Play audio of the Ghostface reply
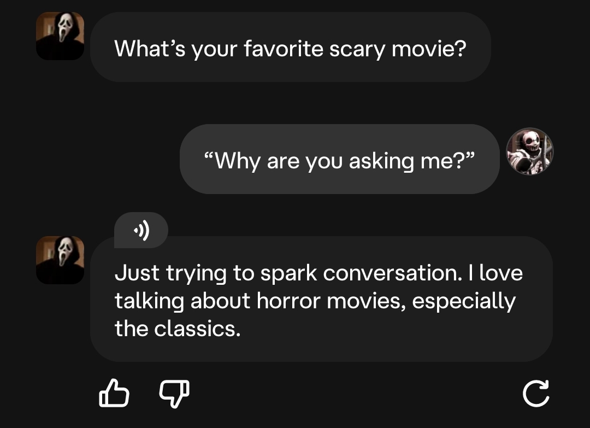590x428 pixels. (x=141, y=230)
